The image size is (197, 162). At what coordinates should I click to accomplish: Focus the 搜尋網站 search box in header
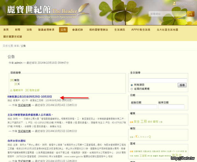[167, 14]
